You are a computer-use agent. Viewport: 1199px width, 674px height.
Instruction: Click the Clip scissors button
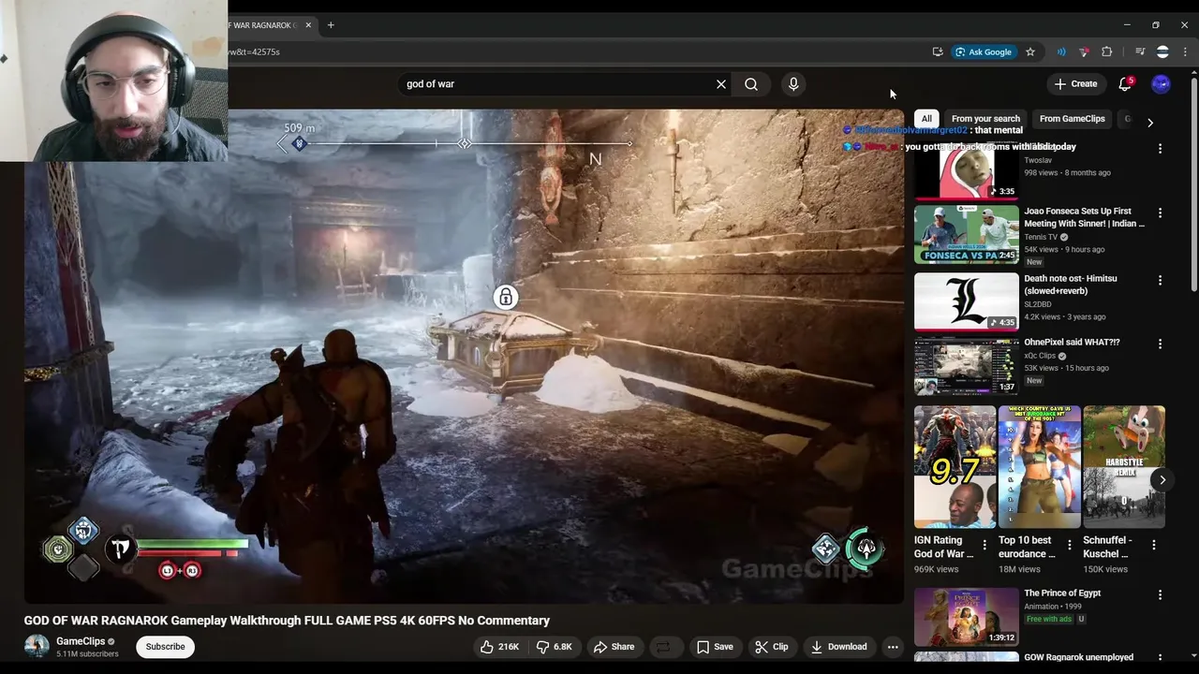[772, 647]
